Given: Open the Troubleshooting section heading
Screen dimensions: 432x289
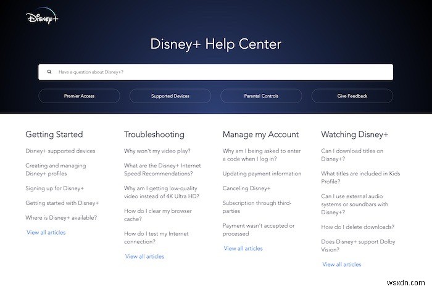Looking at the screenshot, I should click(154, 135).
